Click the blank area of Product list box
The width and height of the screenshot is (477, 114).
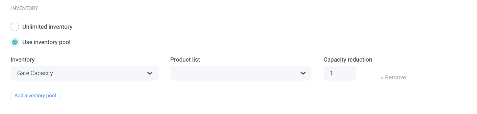(230, 73)
